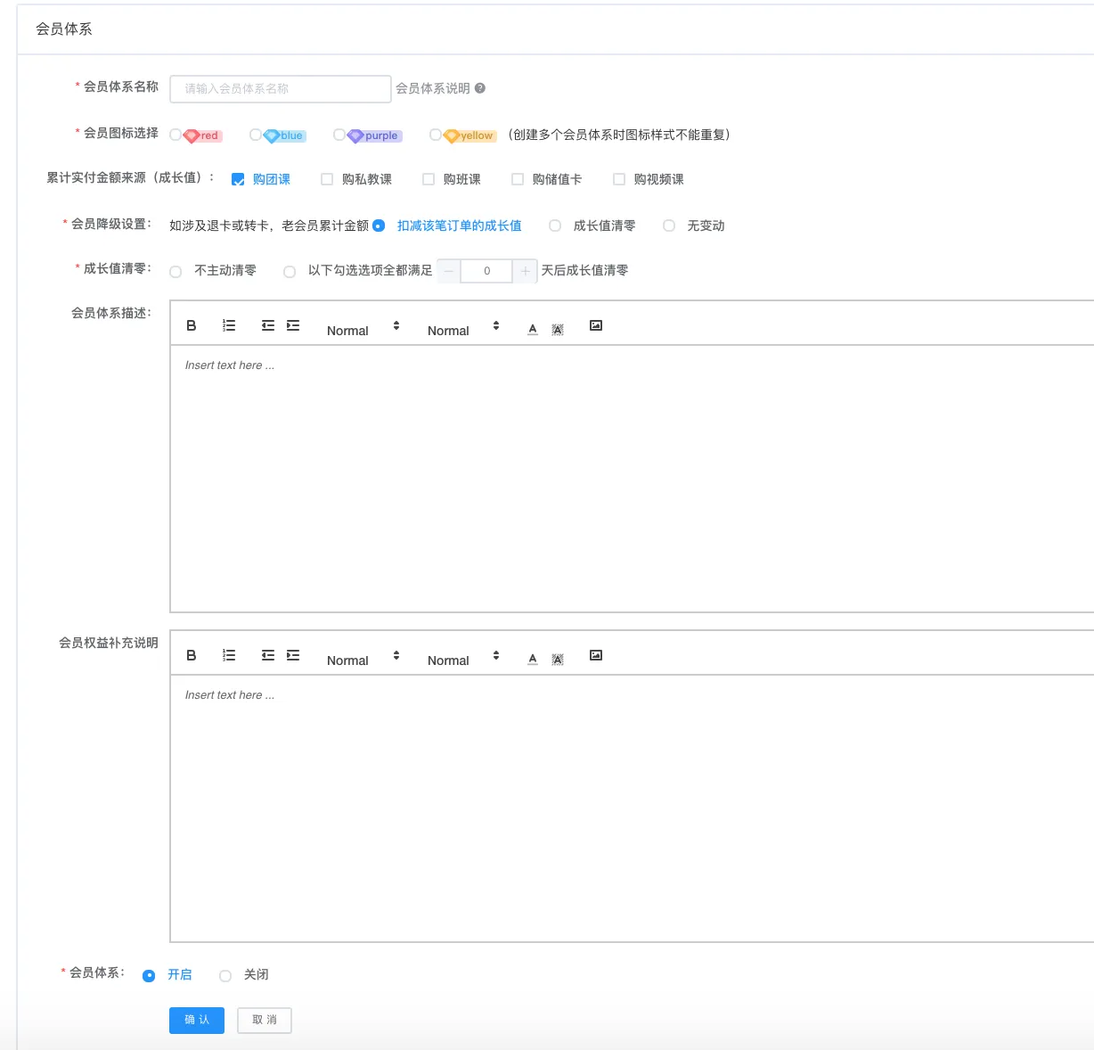
Task: Insert ordered list in 会员体系描述 editor
Action: tap(229, 326)
